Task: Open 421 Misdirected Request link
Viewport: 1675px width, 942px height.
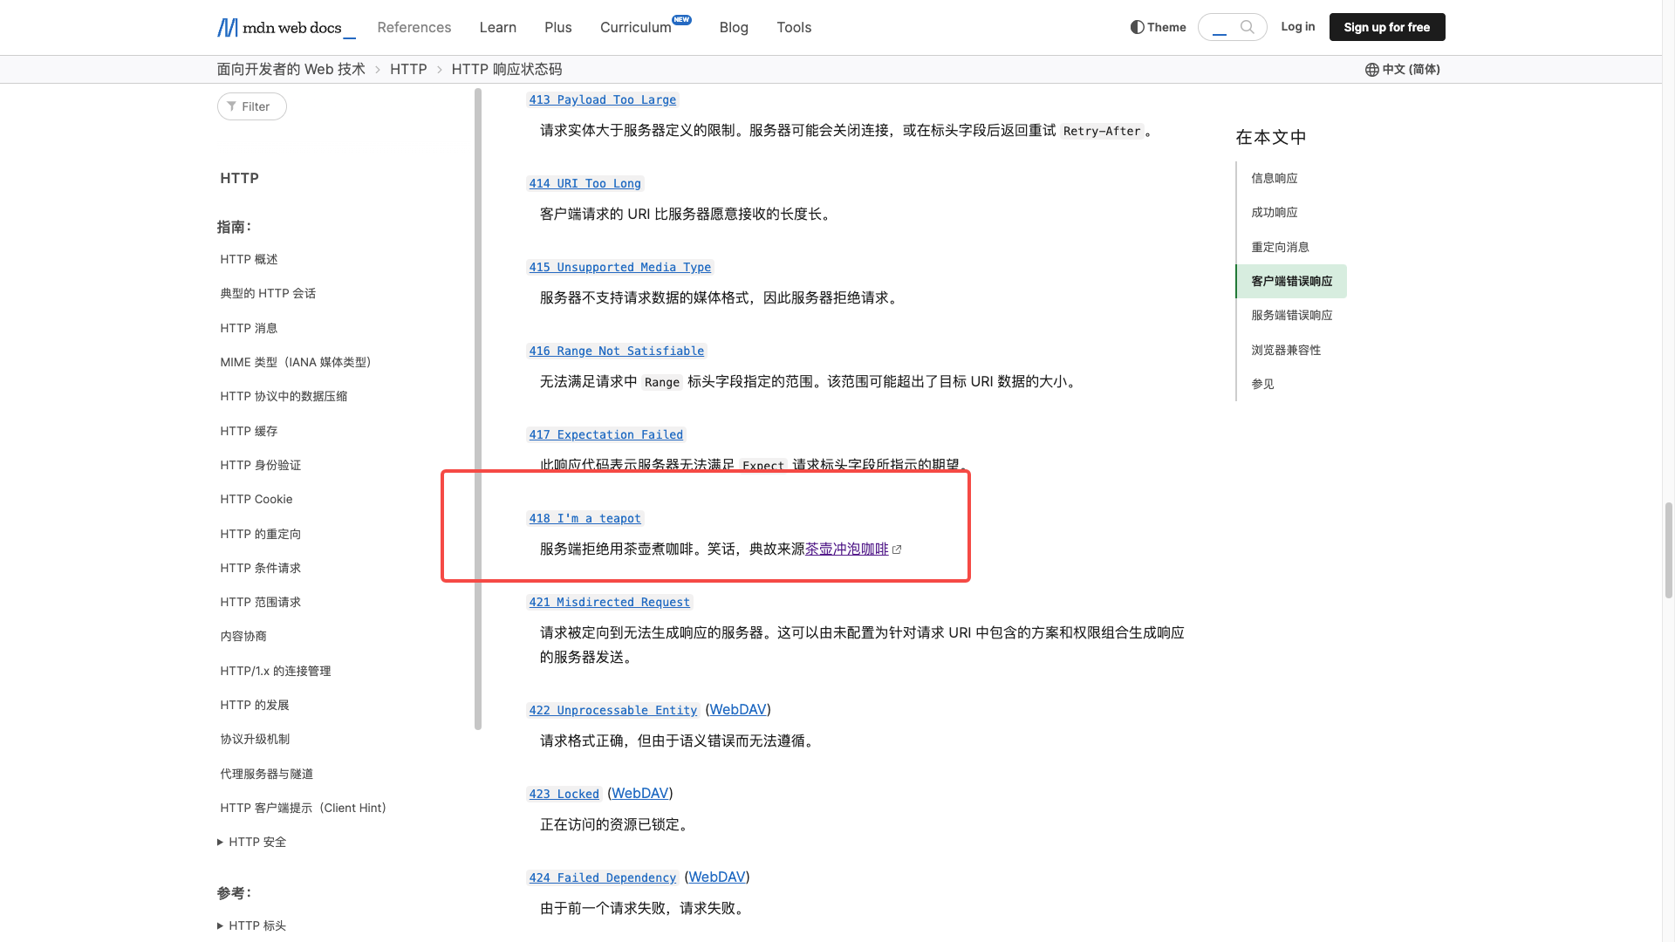Action: coord(610,603)
